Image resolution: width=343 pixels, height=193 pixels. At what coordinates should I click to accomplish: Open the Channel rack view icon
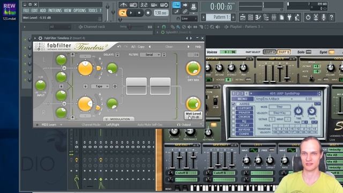click(x=250, y=17)
